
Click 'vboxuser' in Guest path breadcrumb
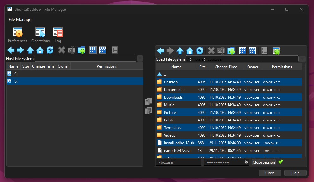tap(215, 59)
